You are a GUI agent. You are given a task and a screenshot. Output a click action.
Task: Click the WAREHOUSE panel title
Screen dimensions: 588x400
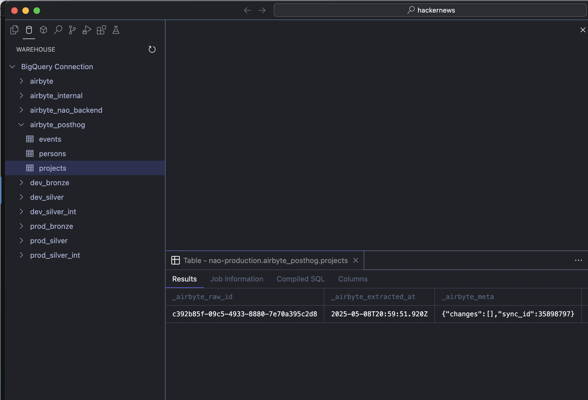36,49
